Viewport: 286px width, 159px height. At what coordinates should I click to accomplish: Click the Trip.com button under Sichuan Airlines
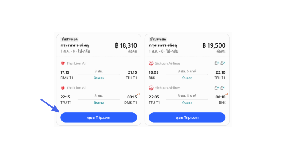click(x=187, y=117)
